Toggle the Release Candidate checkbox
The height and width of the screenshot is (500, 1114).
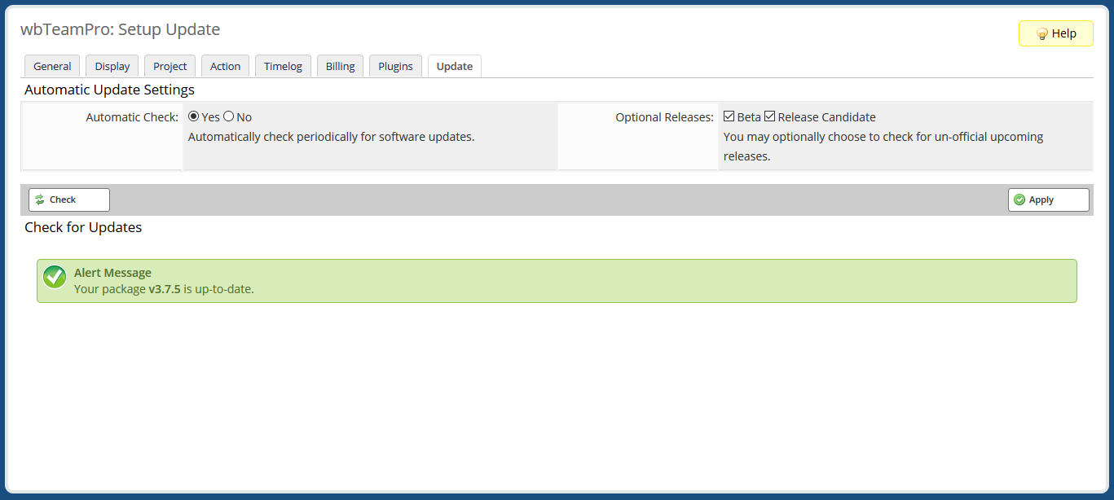[x=769, y=116]
